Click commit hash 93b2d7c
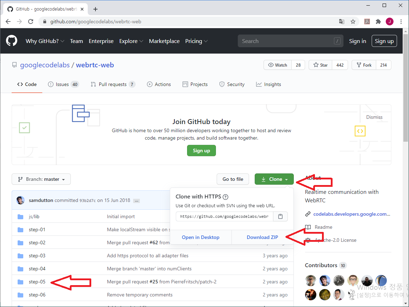This screenshot has width=409, height=307. (88, 201)
